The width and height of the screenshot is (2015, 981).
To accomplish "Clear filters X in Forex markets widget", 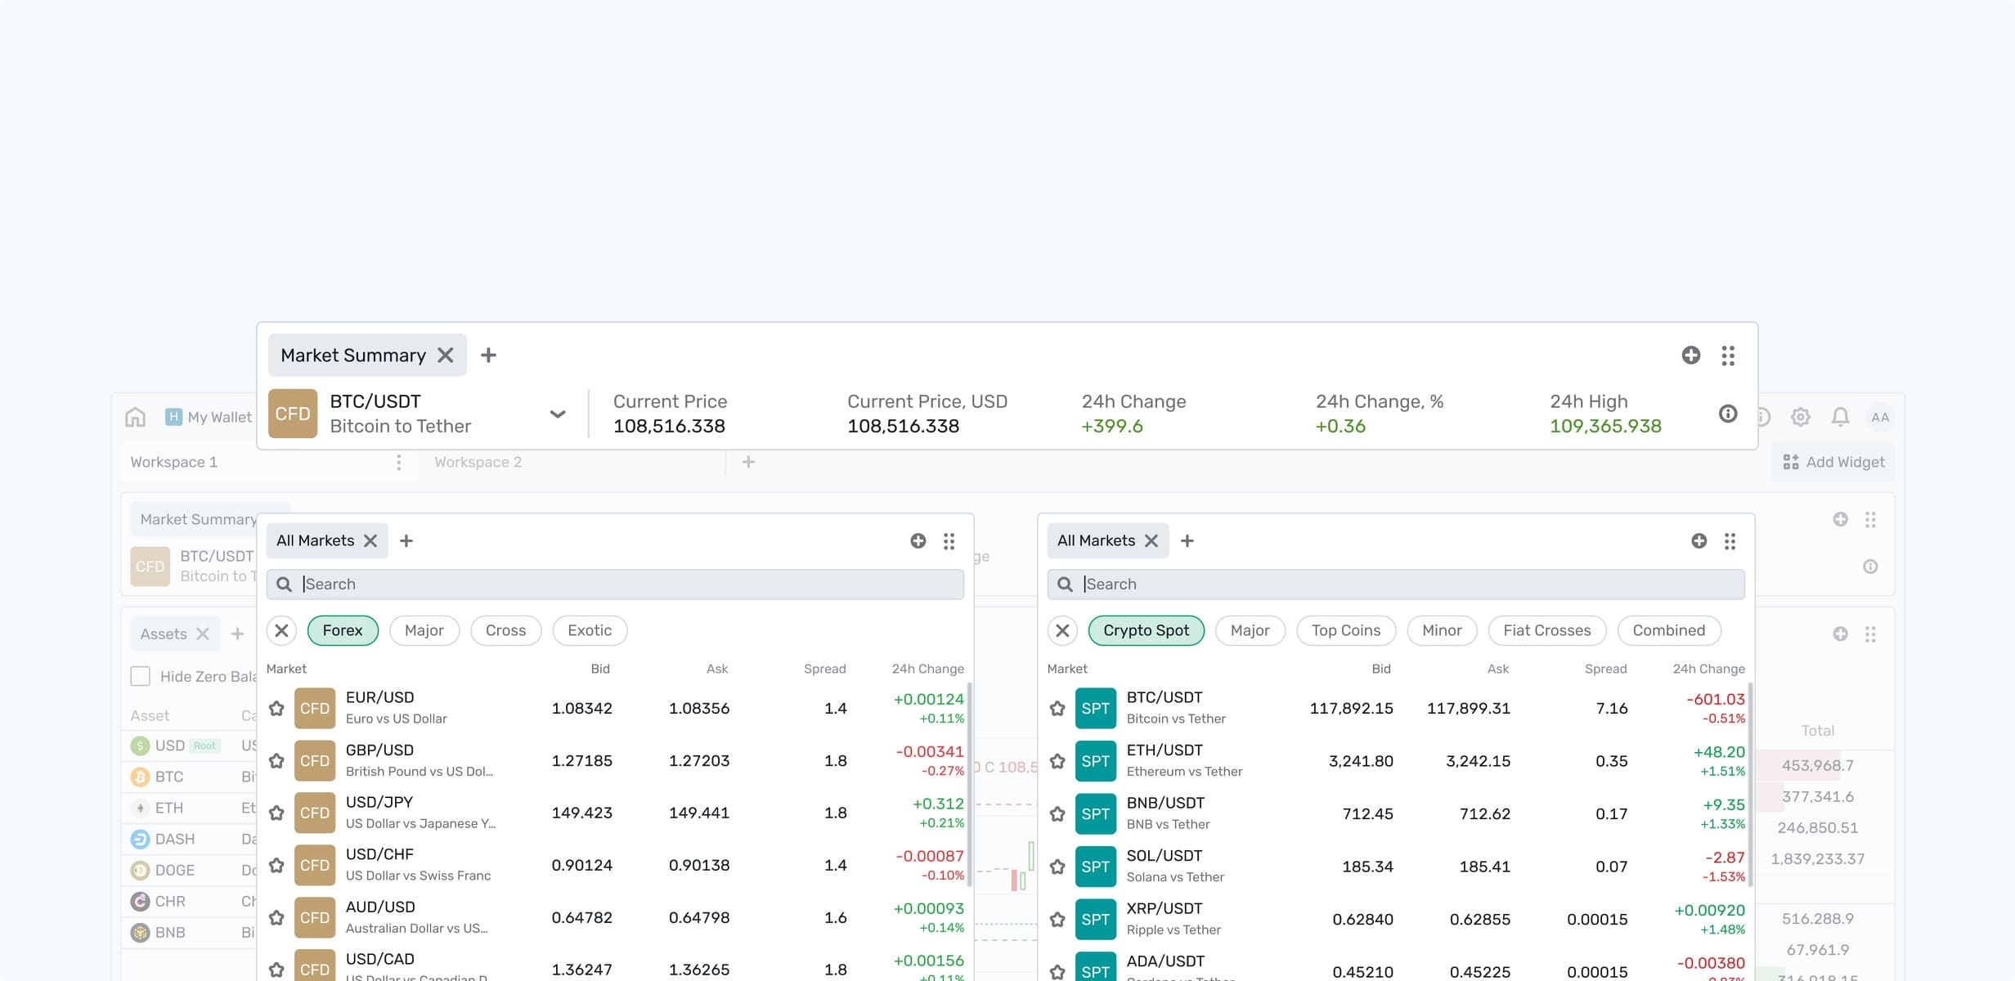I will pos(281,630).
